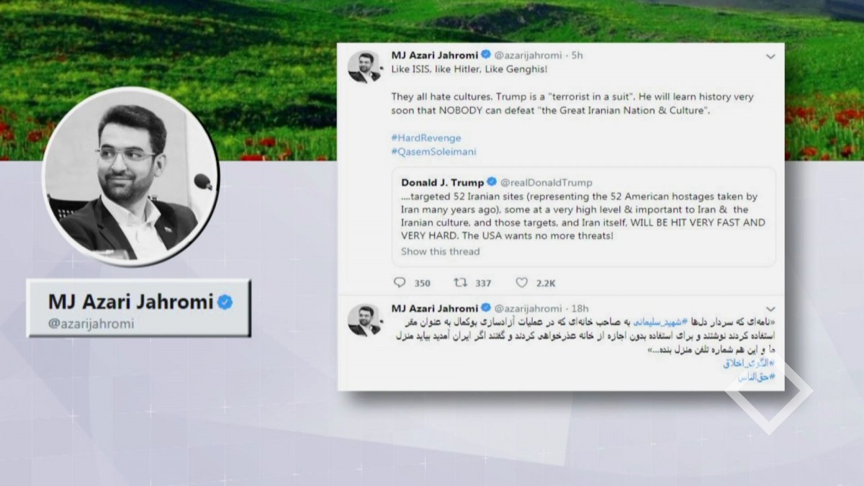Click the 18h timestamp on the second tweet
Screen dimensions: 864x486
(x=580, y=308)
